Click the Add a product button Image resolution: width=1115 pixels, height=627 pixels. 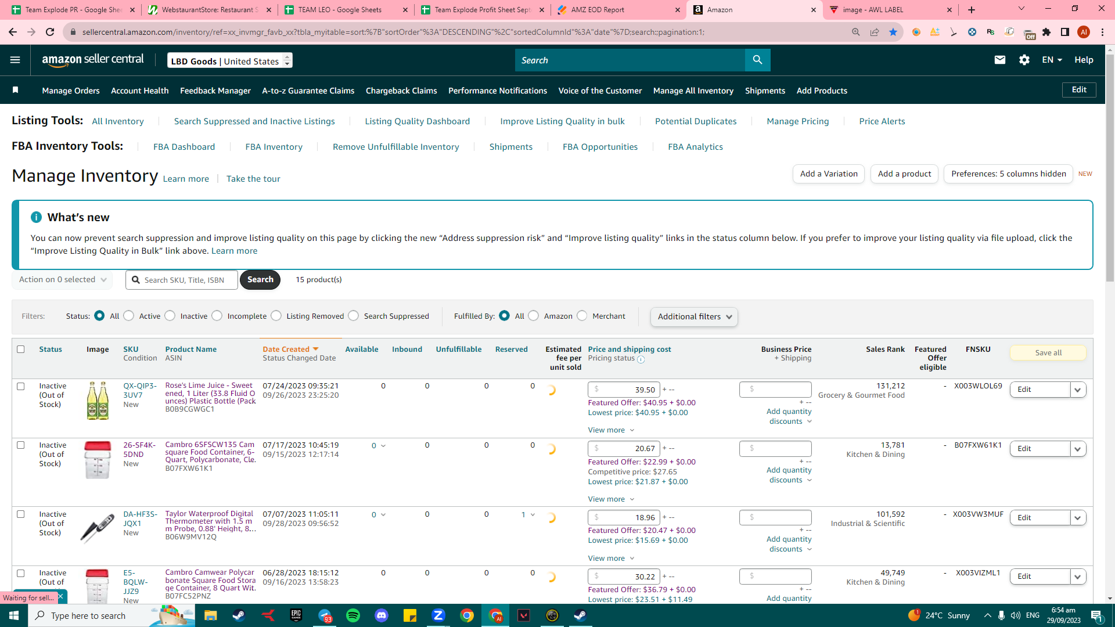tap(904, 174)
